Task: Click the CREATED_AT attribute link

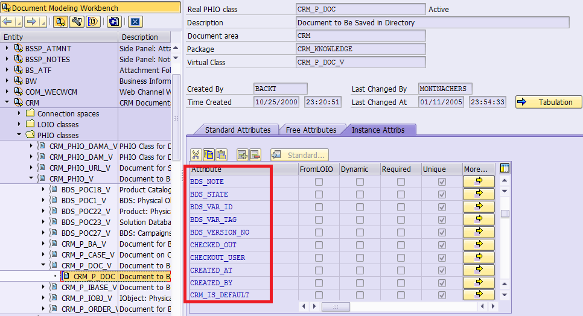Action: pos(211,270)
